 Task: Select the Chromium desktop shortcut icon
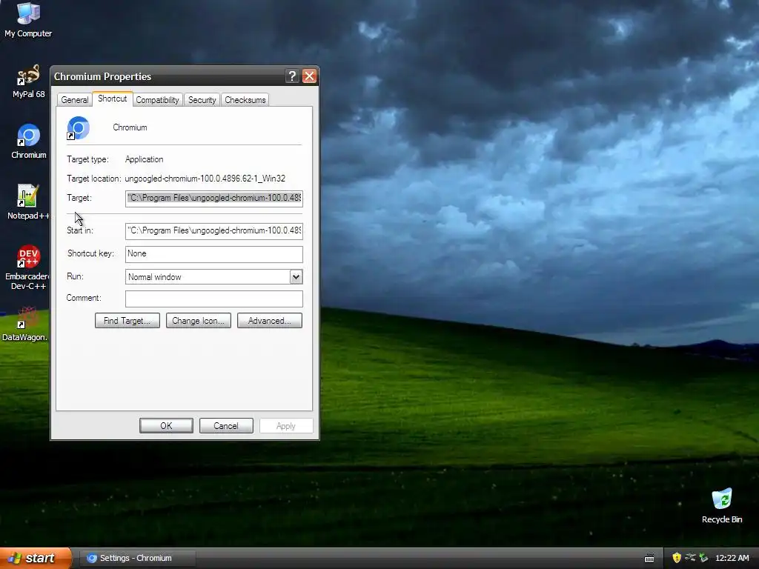pos(29,142)
